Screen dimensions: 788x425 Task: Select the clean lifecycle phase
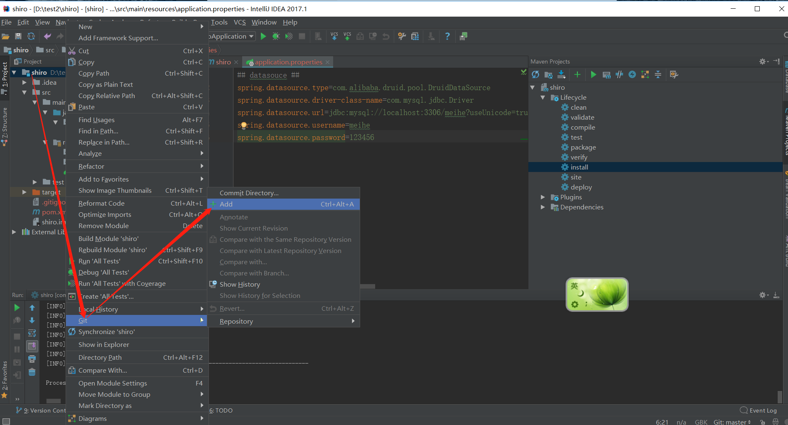click(578, 108)
